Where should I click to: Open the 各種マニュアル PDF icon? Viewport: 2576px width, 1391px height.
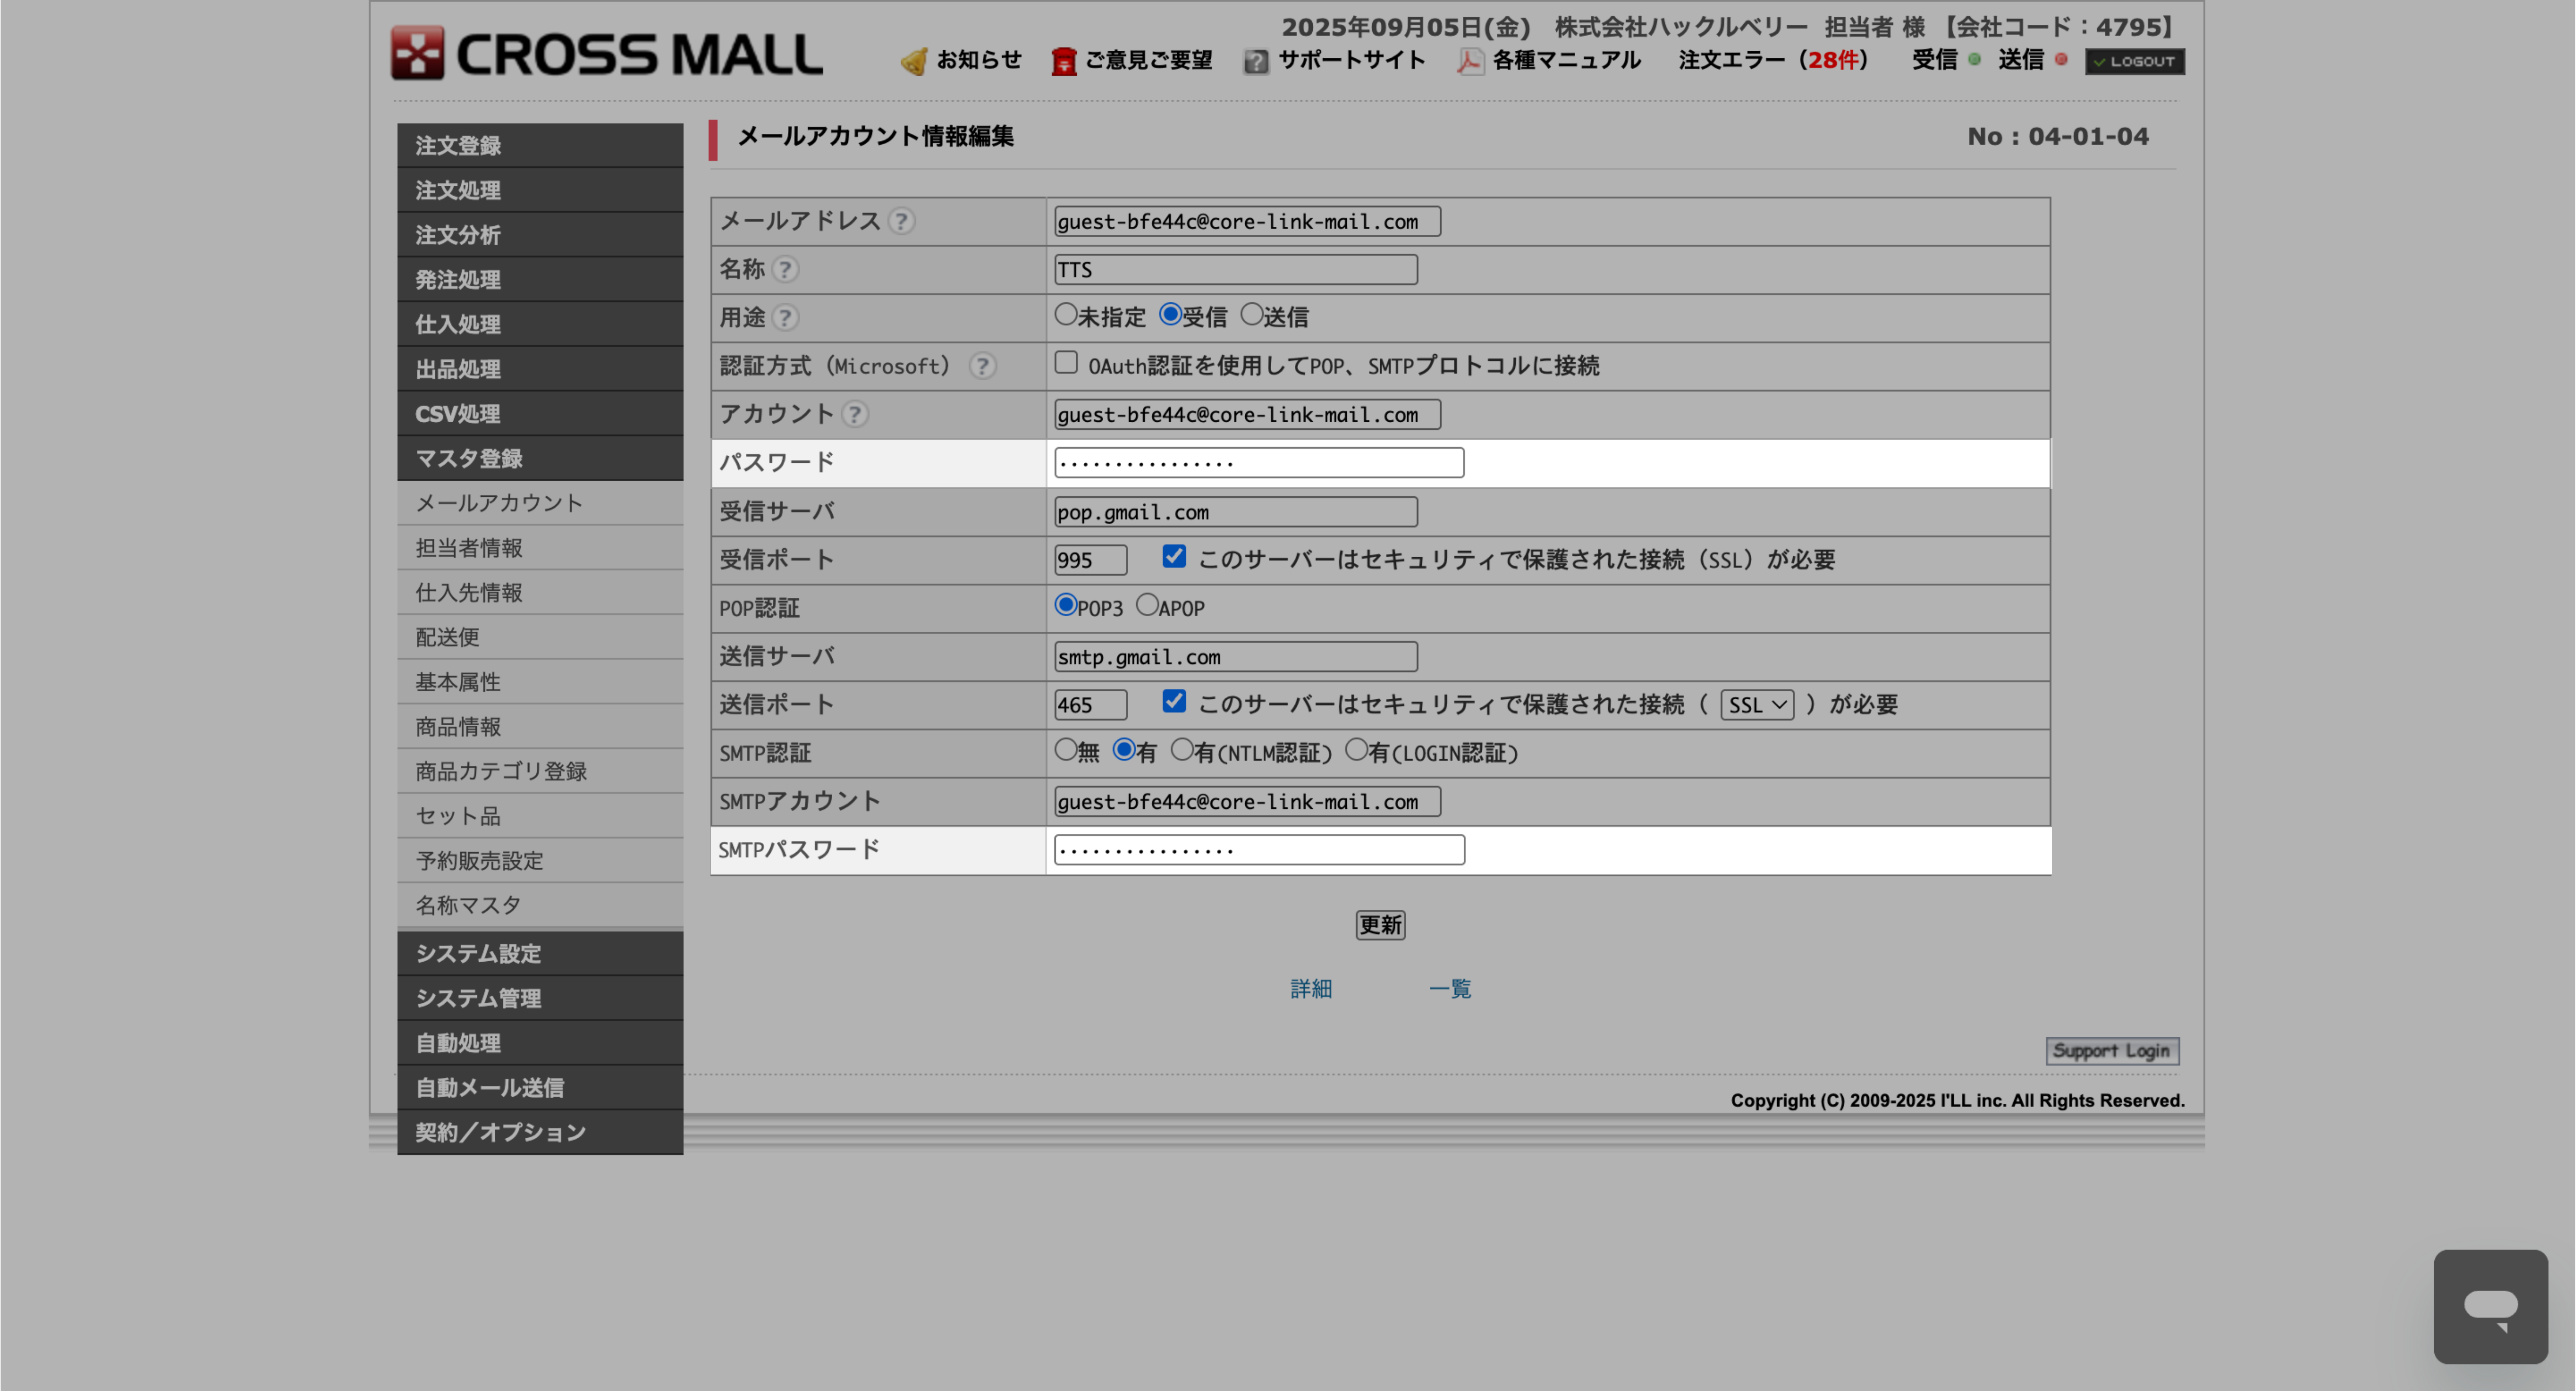coord(1469,62)
